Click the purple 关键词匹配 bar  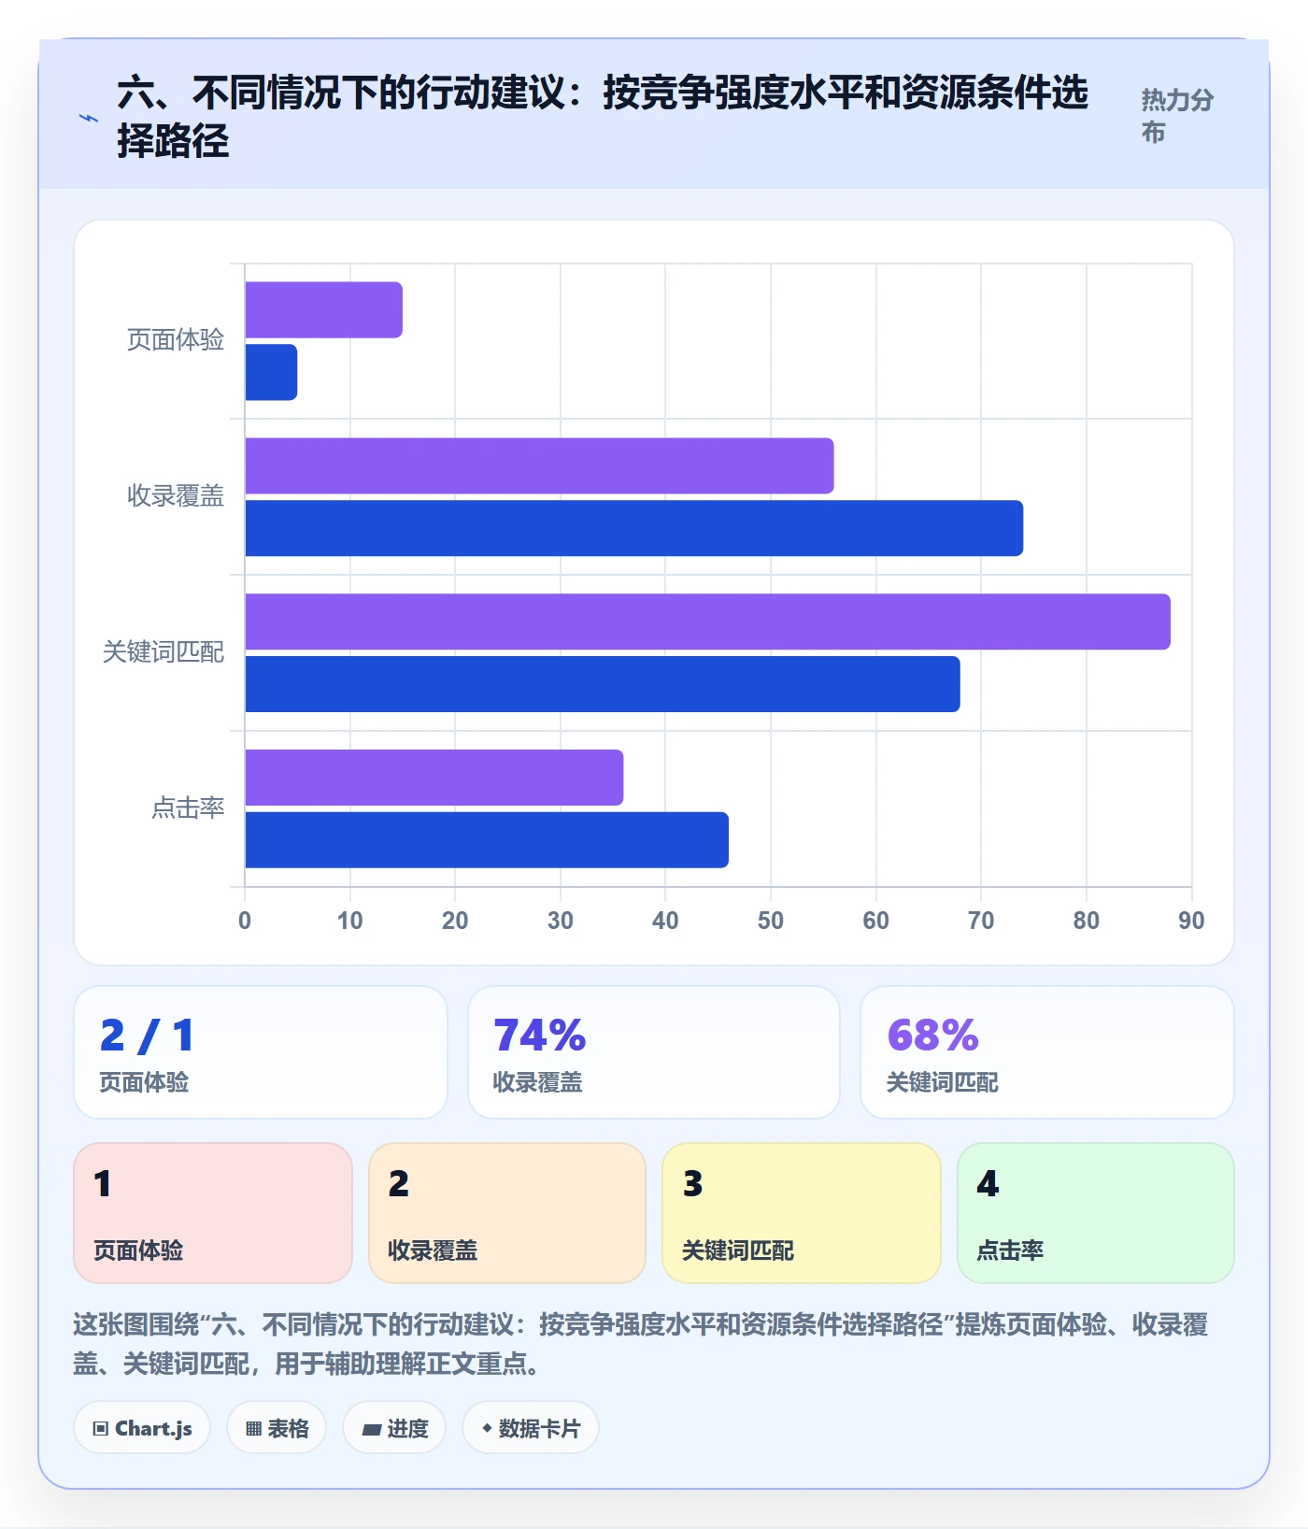tap(708, 622)
